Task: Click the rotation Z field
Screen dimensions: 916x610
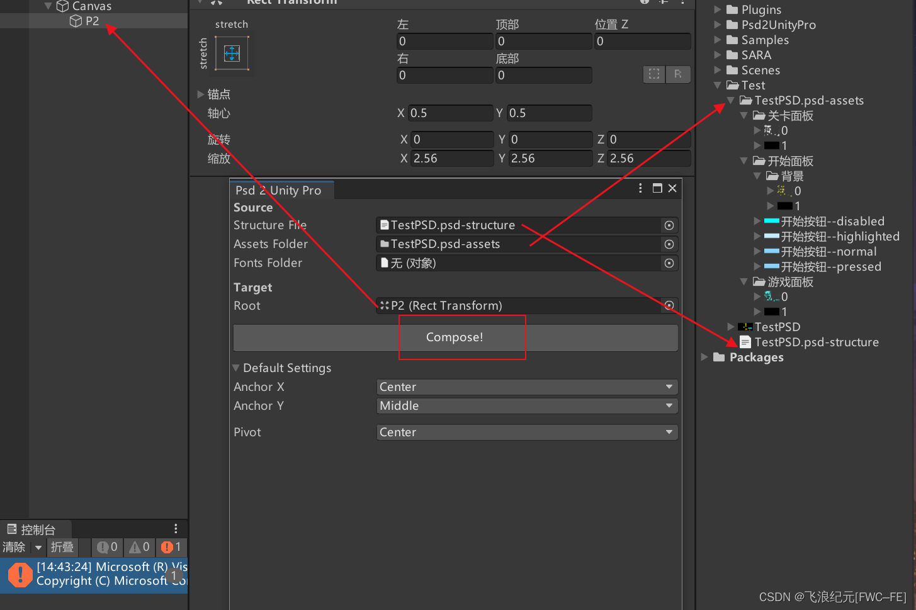Action: (650, 140)
